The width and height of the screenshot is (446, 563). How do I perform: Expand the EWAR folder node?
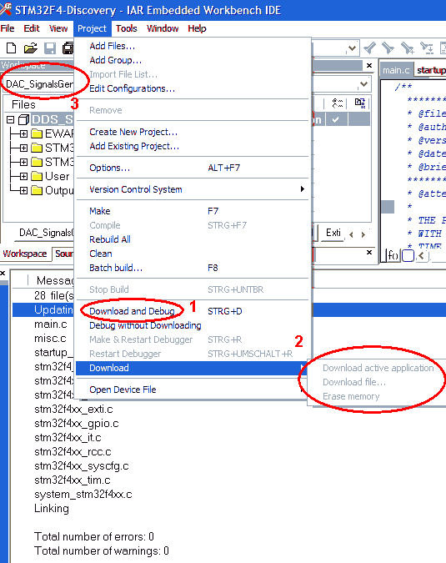click(x=23, y=134)
